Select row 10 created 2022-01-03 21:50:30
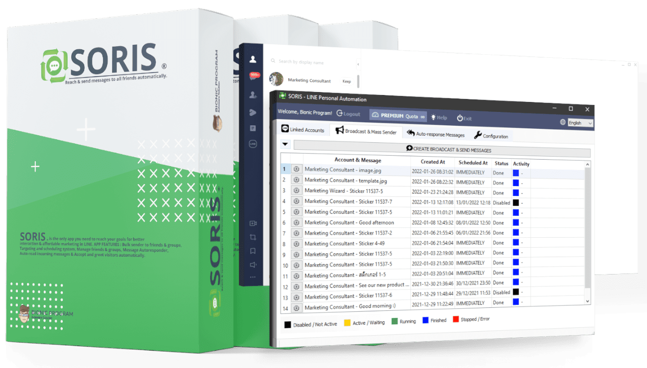647x368 pixels. pyautogui.click(x=432, y=263)
